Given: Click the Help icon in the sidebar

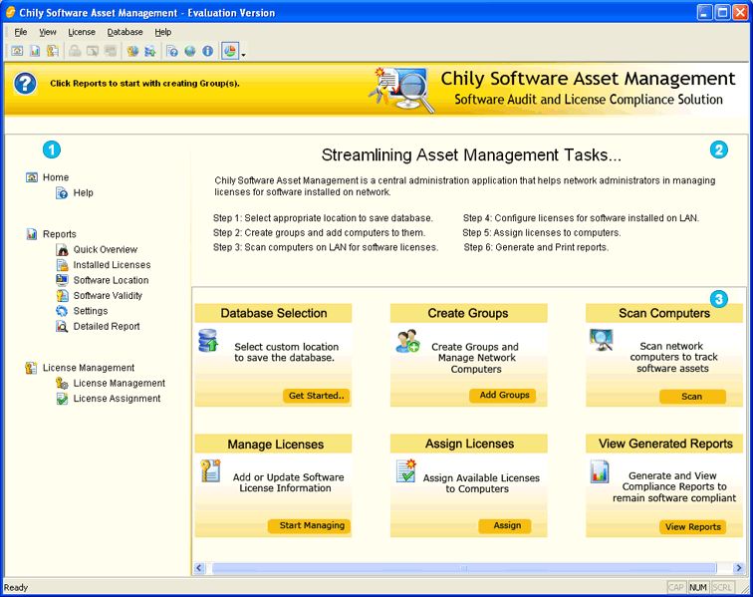Looking at the screenshot, I should pyautogui.click(x=62, y=192).
